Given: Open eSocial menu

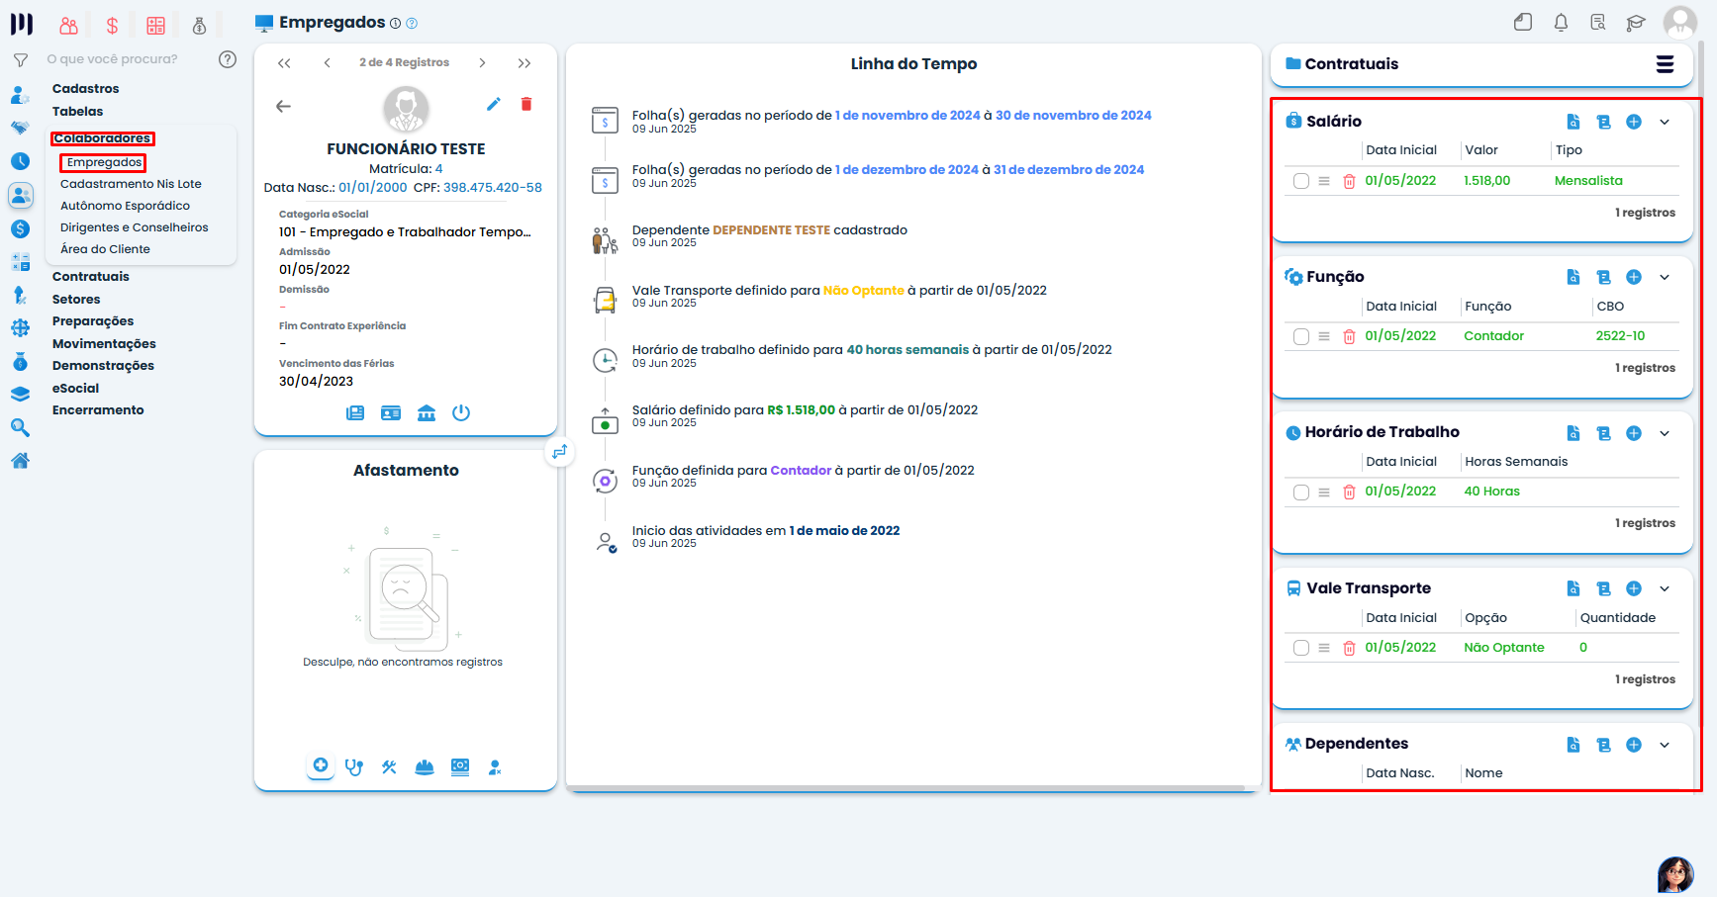Looking at the screenshot, I should (75, 389).
